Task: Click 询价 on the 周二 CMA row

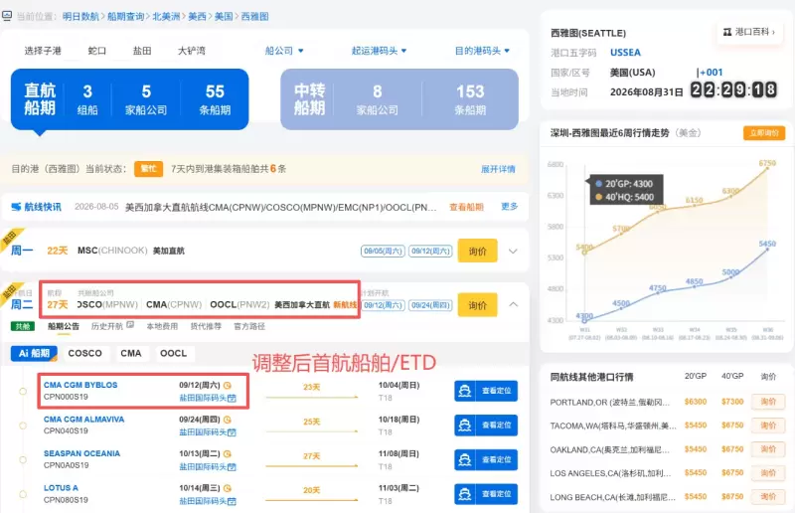Action: coord(478,305)
